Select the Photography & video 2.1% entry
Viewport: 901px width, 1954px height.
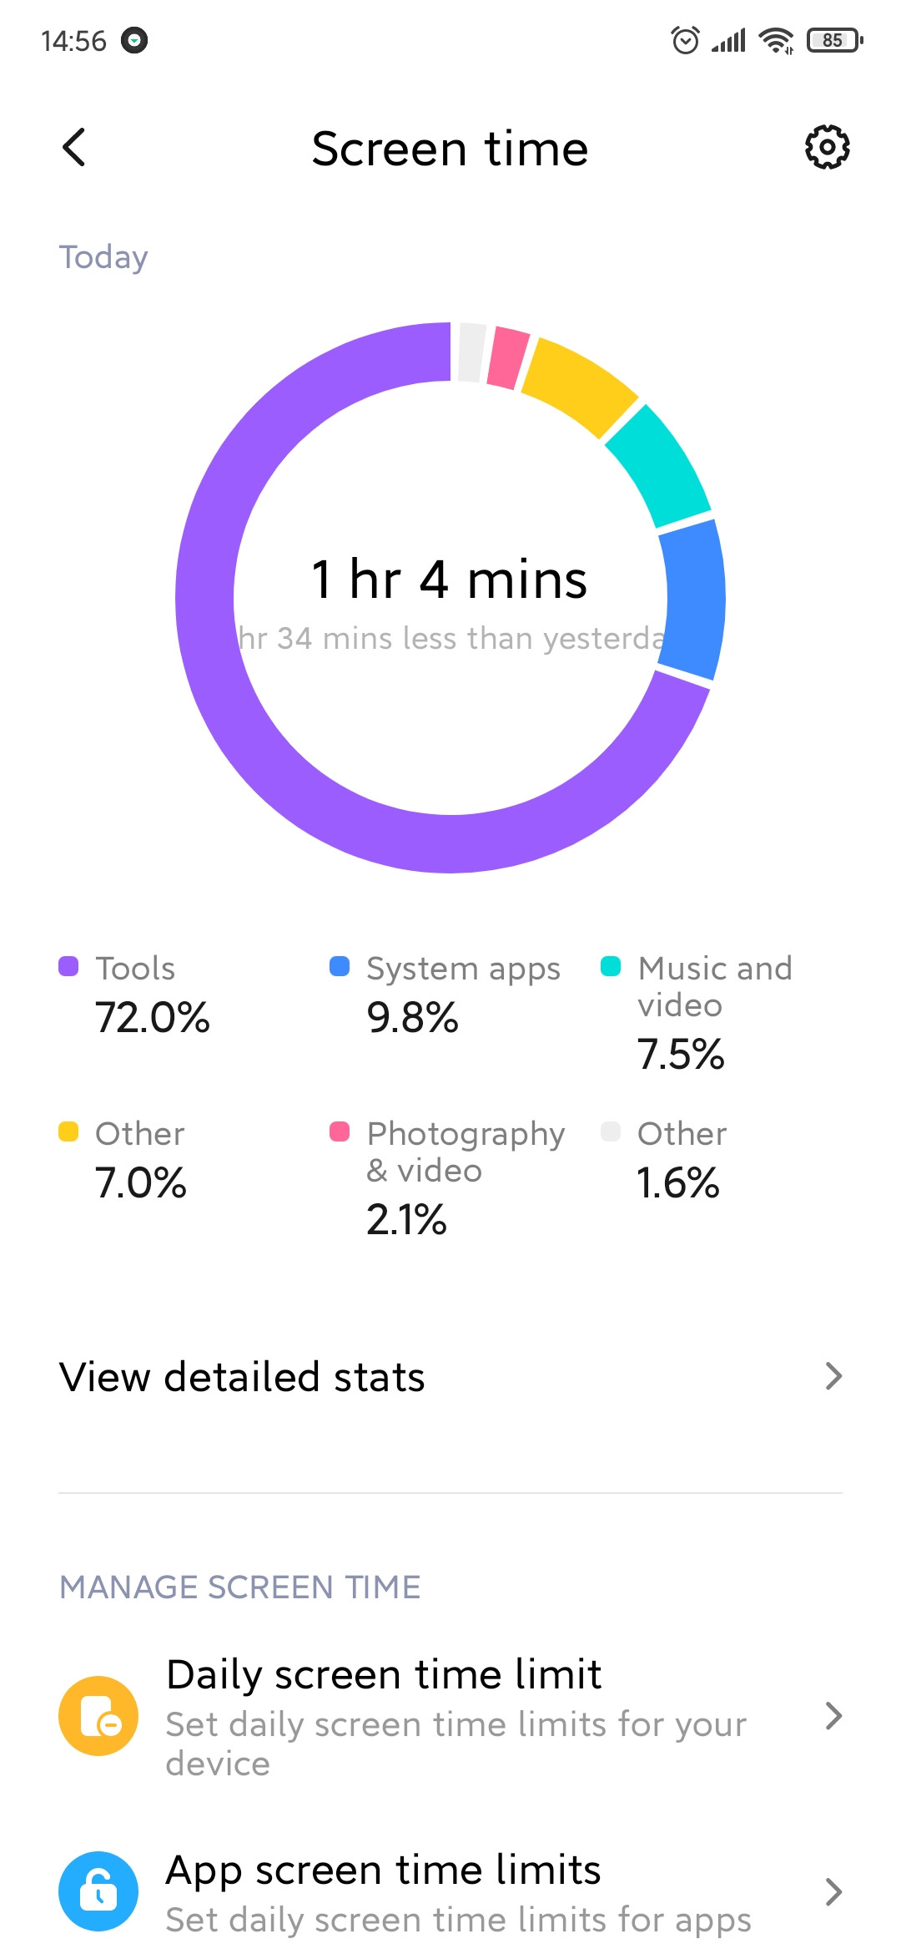[x=448, y=1178]
